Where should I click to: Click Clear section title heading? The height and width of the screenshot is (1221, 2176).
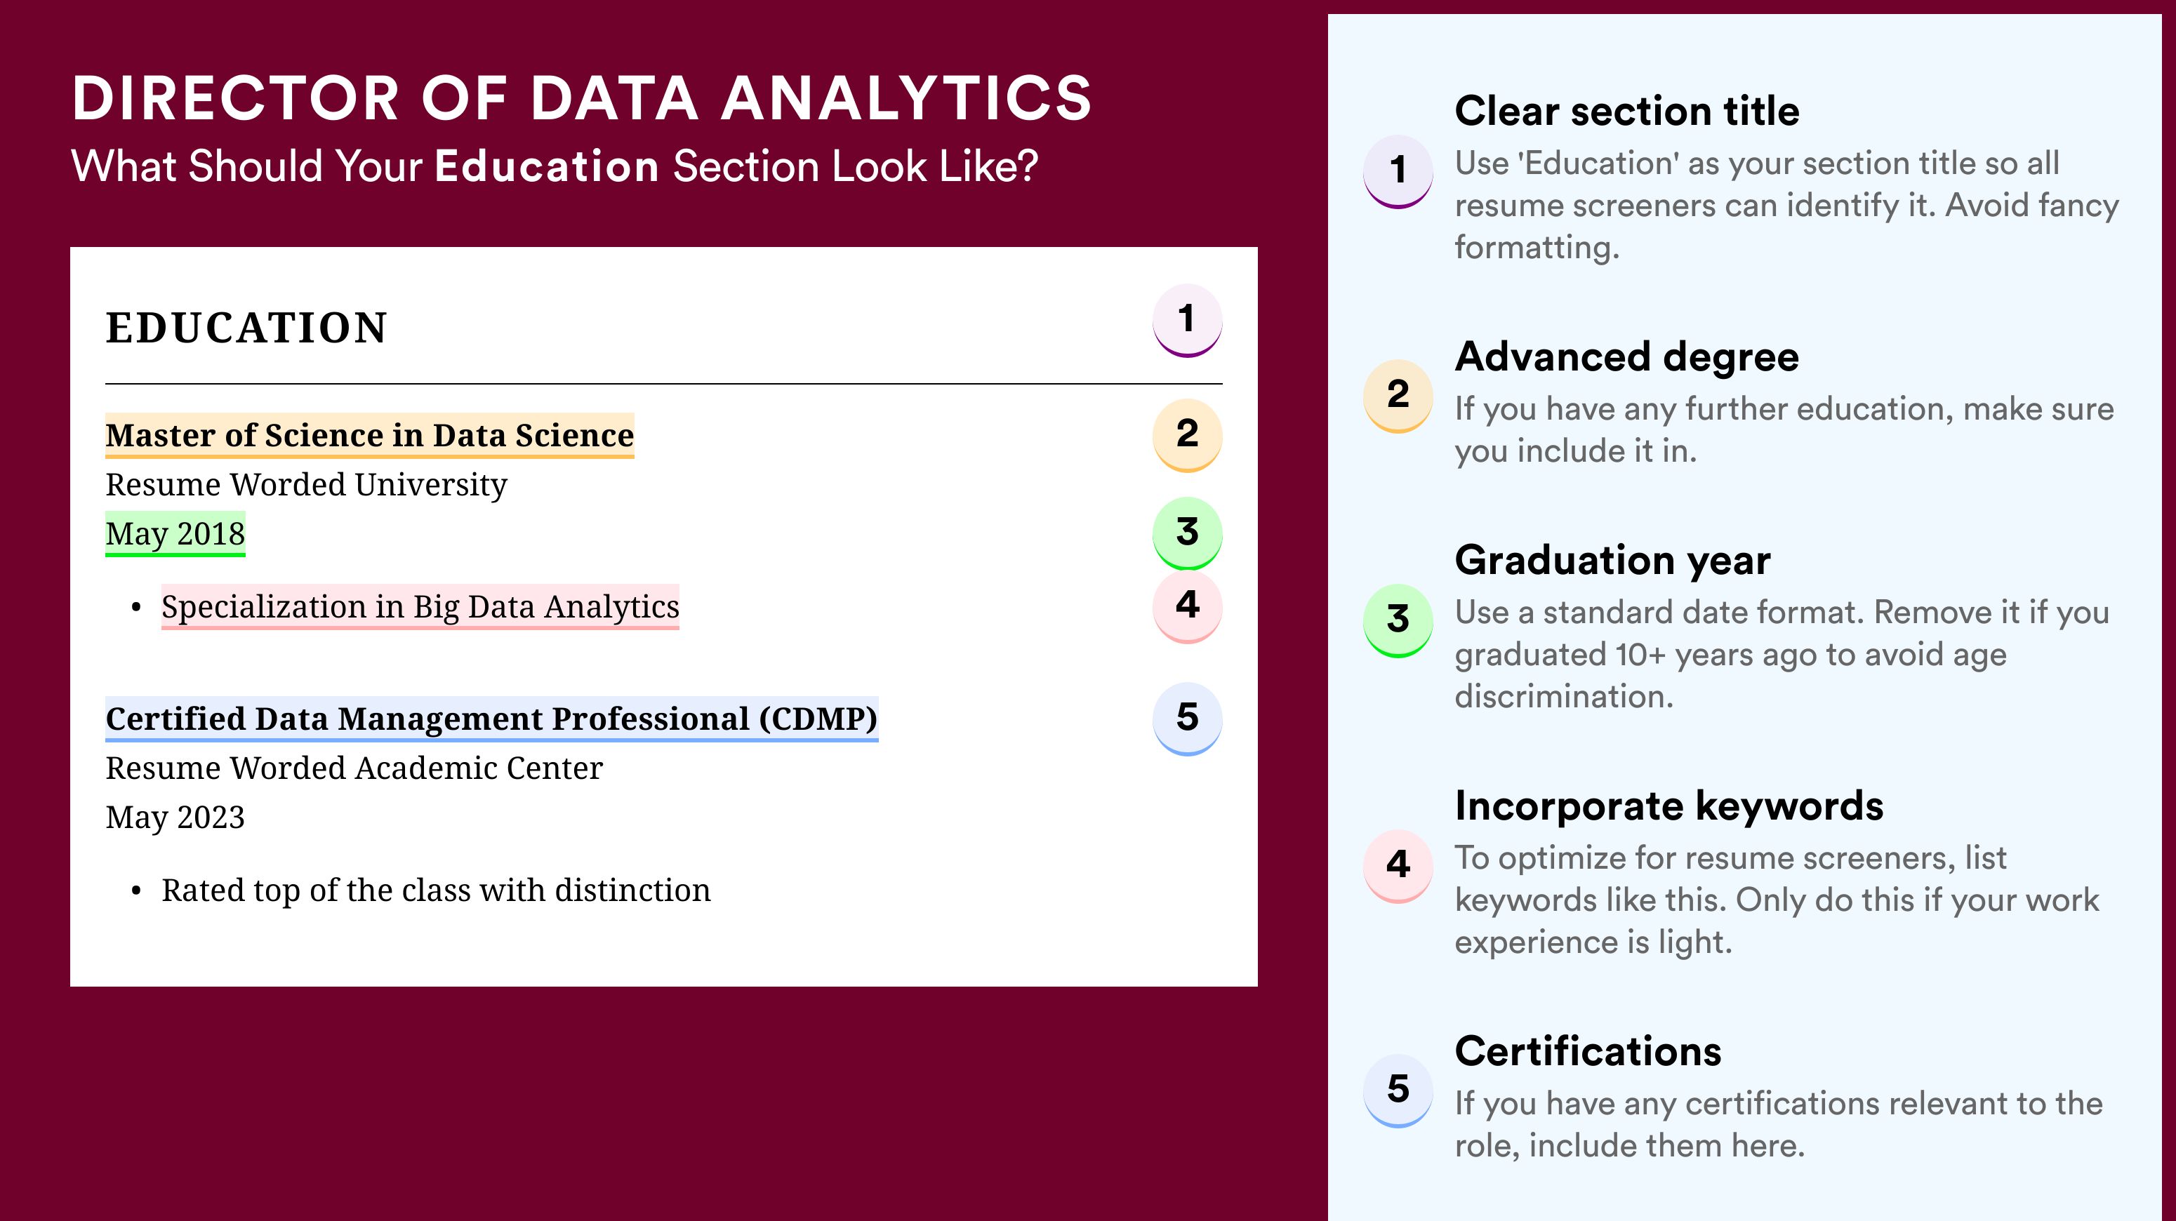click(x=1627, y=111)
